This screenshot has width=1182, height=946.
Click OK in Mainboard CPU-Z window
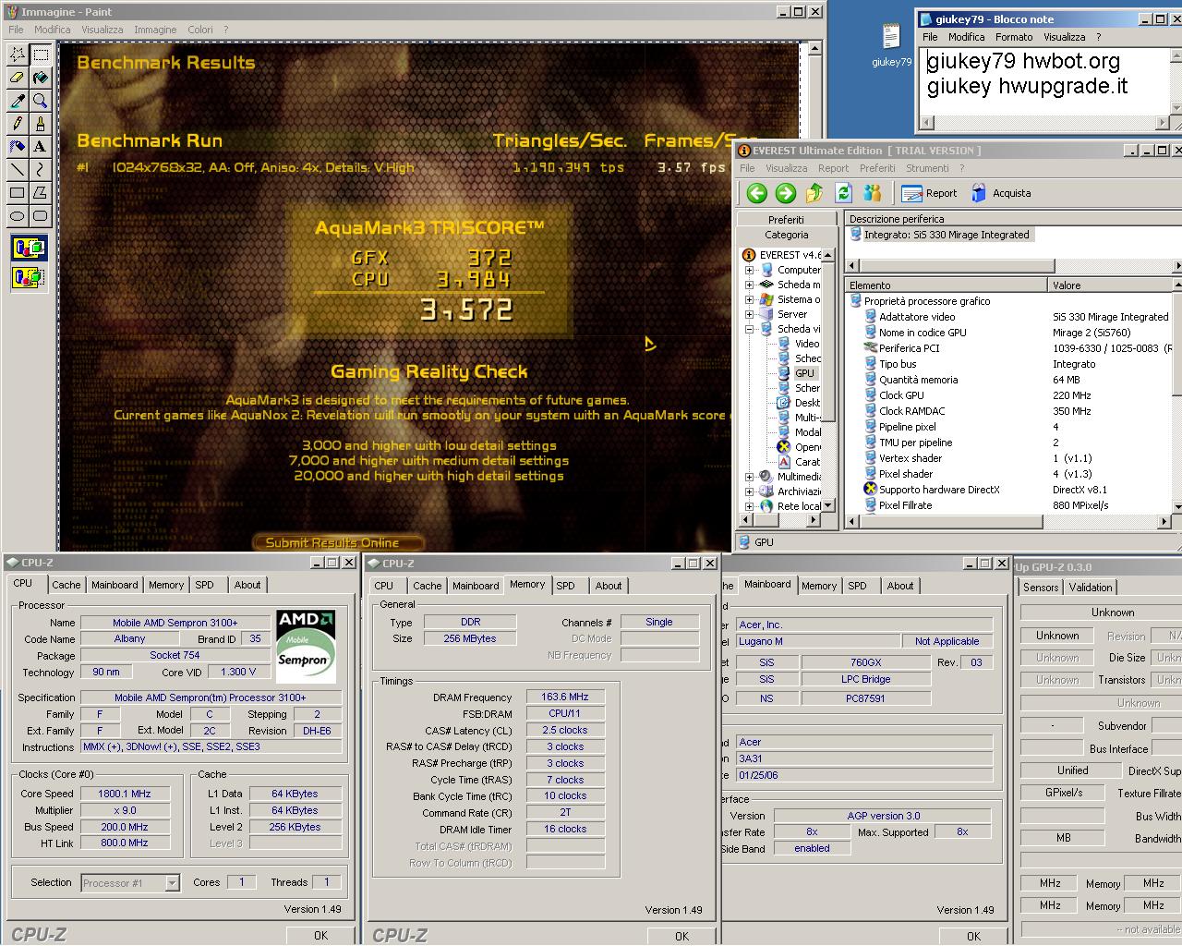(x=973, y=936)
